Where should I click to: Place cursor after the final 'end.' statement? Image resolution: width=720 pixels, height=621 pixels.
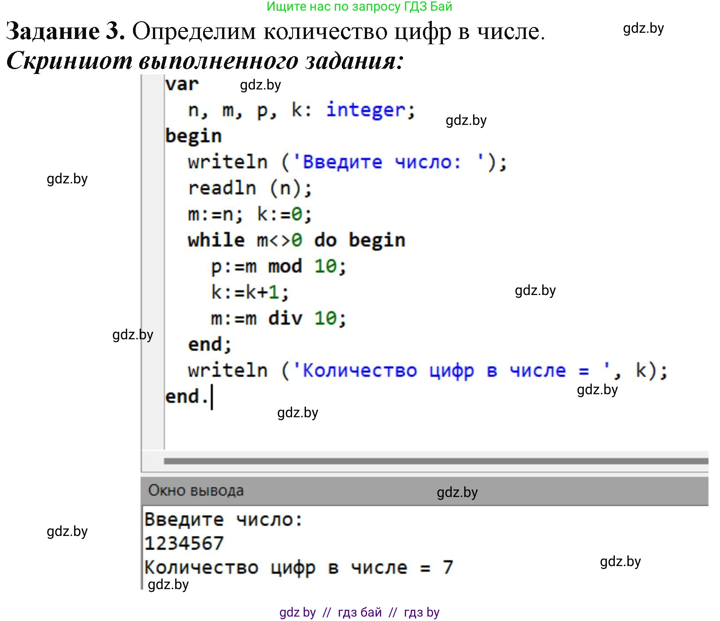212,397
